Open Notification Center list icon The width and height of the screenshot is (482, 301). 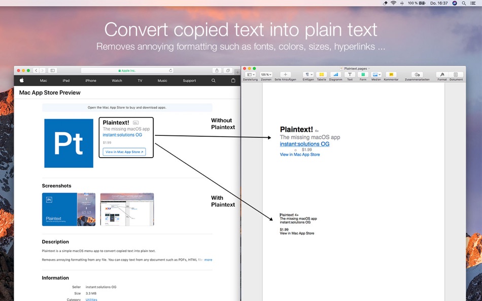point(473,3)
